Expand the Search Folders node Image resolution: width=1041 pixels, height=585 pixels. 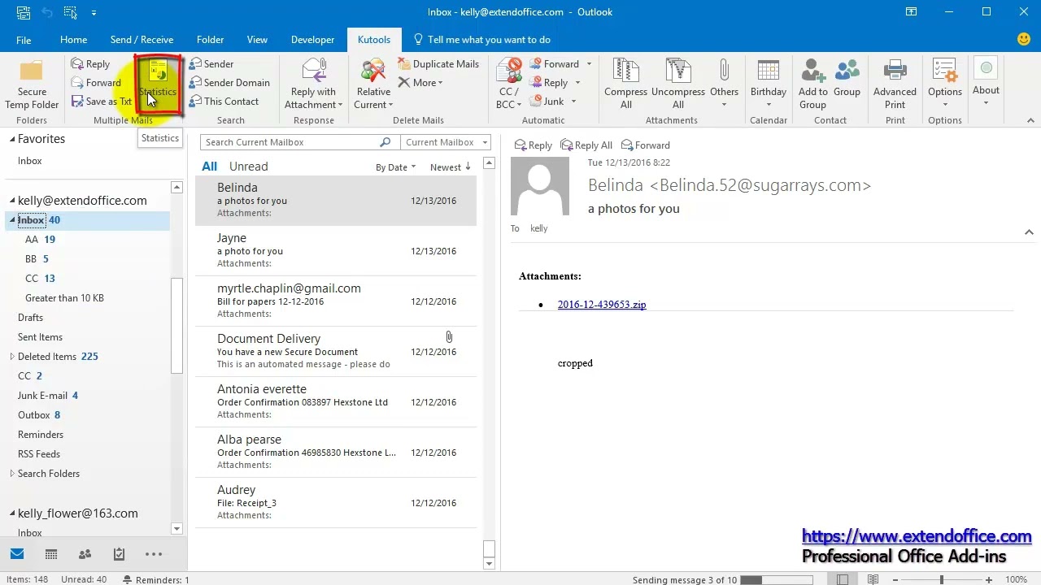point(12,474)
